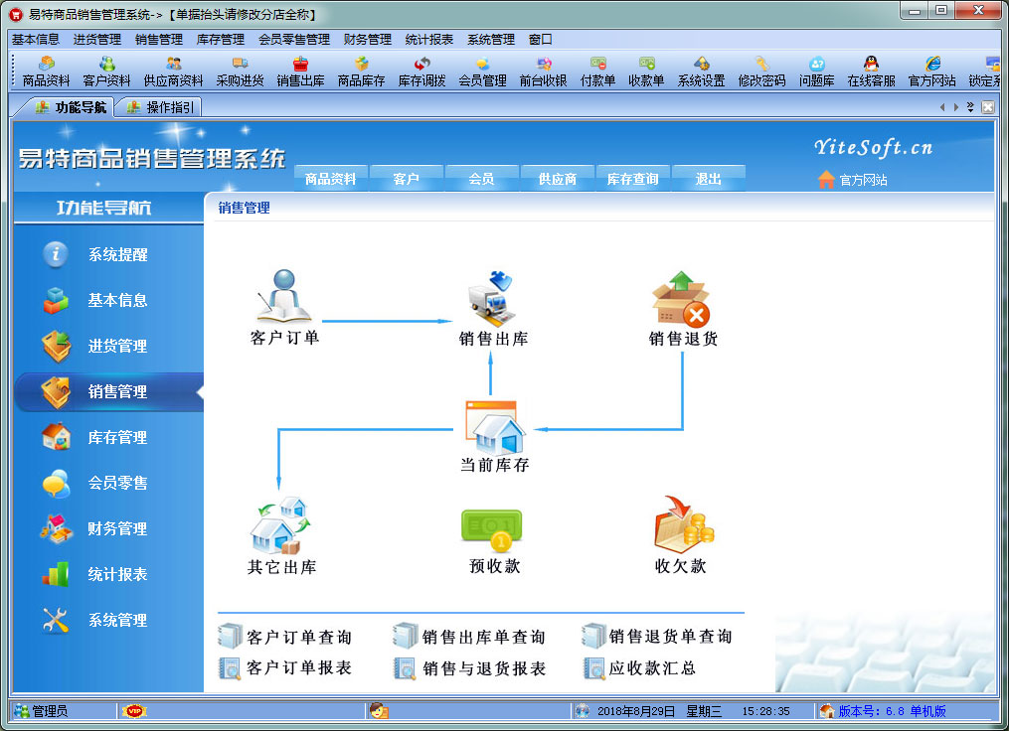Open the 进货管理 menu

click(97, 39)
